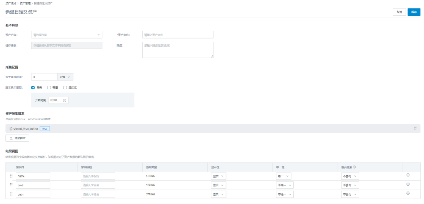
Task: Click the 最大缓存时间 value field
Action: [44, 77]
